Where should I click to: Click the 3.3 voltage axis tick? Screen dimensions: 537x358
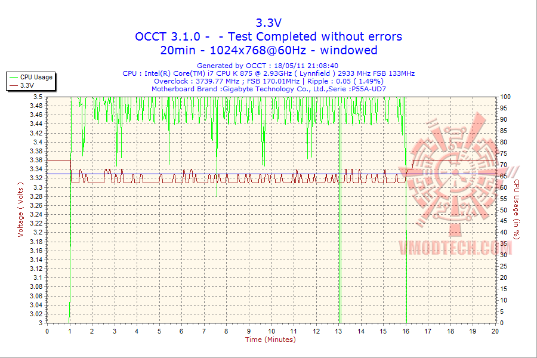pos(38,187)
